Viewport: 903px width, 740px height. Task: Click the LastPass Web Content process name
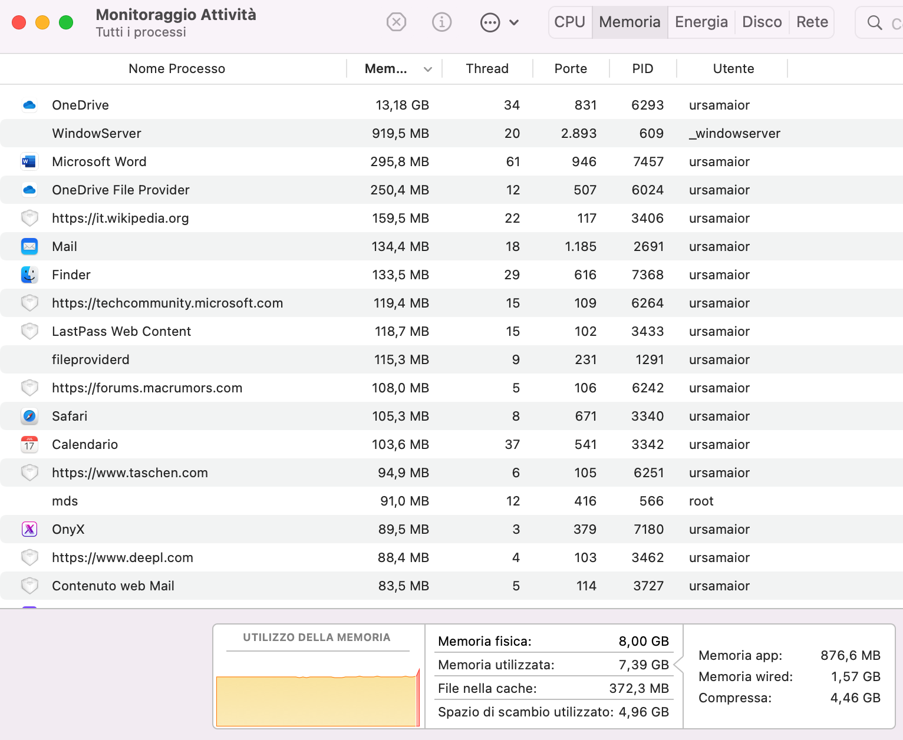121,331
